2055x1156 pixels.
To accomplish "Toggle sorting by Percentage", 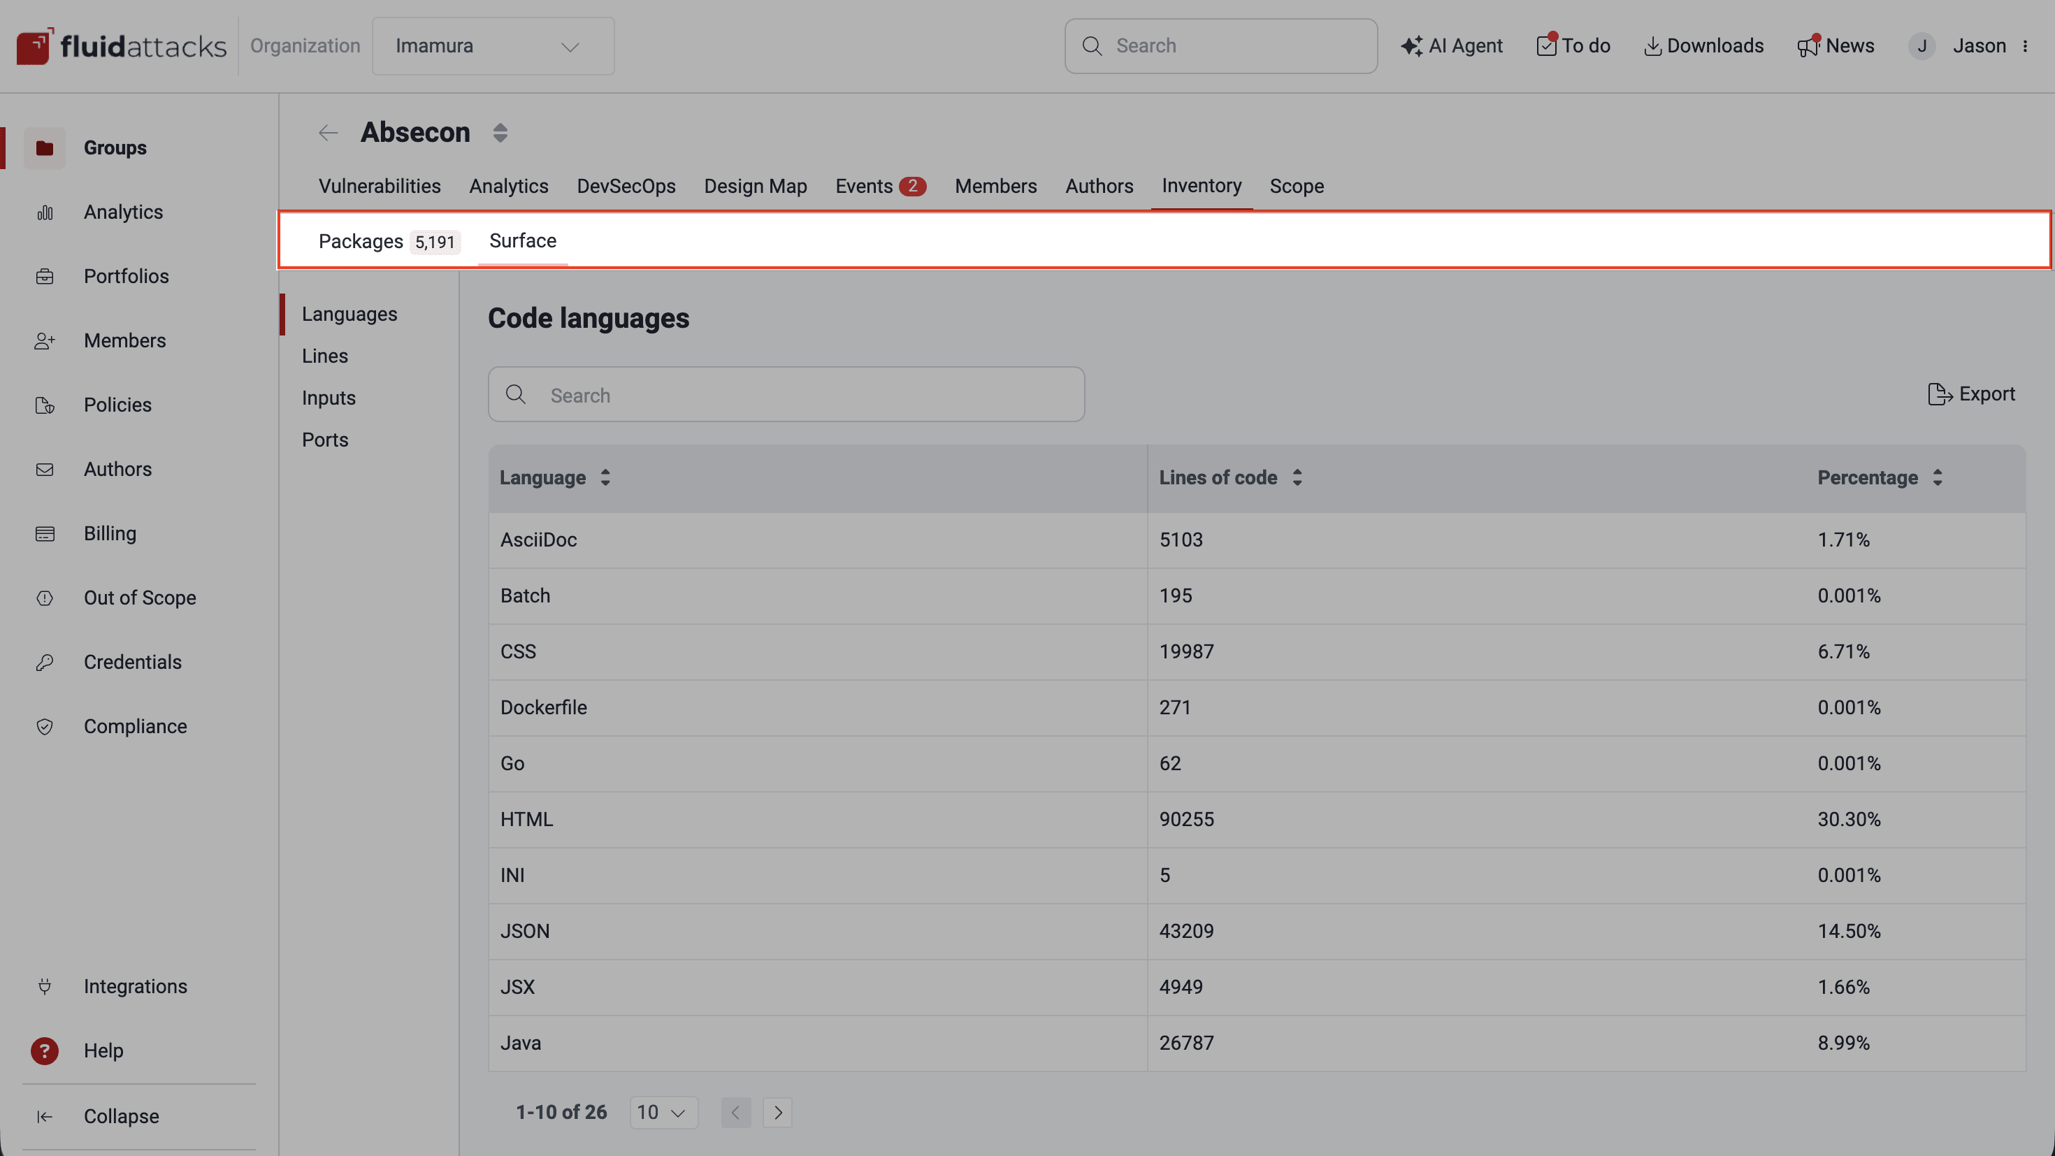I will [x=1938, y=477].
